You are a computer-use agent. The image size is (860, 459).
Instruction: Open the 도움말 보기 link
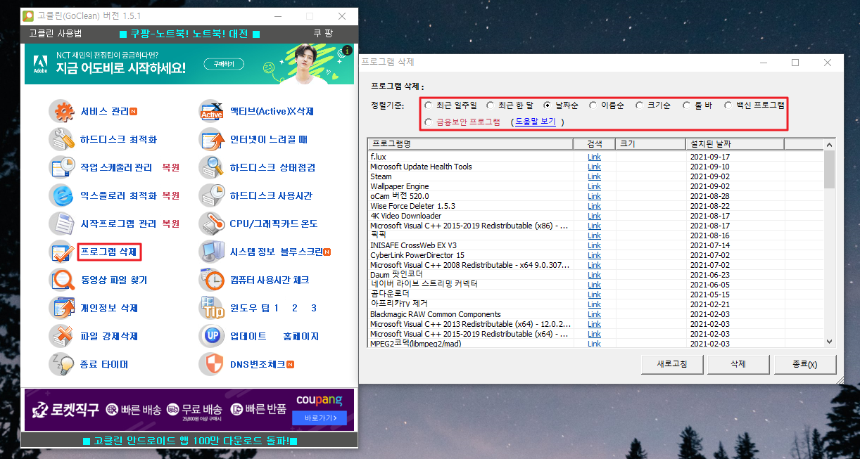tap(536, 122)
